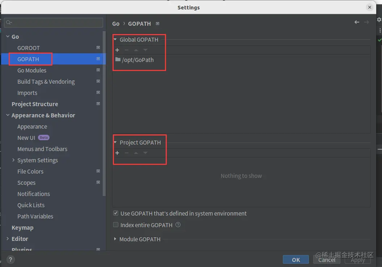Close the Settings dialog
Viewport: 382px width, 267px height.
click(370, 7)
